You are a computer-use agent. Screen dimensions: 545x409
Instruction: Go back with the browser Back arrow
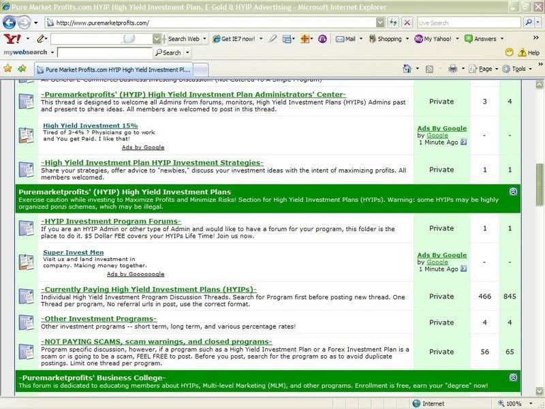(x=10, y=23)
